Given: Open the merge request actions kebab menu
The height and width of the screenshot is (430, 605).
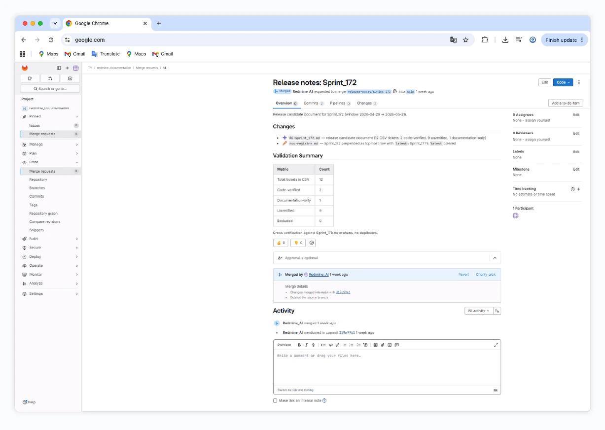Looking at the screenshot, I should click(579, 82).
